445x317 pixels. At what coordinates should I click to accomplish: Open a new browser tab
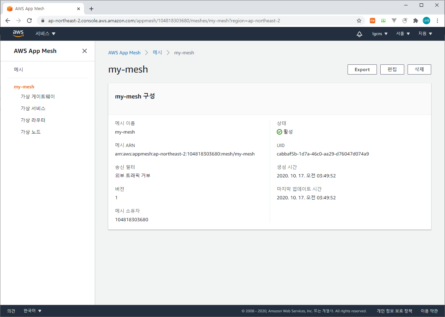91,9
